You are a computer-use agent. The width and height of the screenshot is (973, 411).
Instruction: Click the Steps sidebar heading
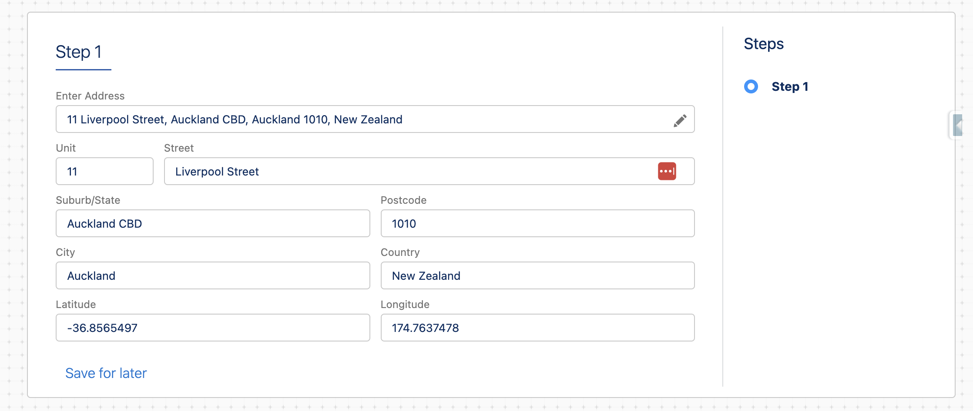click(764, 44)
